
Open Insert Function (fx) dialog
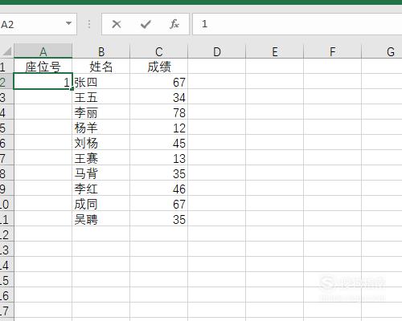click(x=174, y=24)
